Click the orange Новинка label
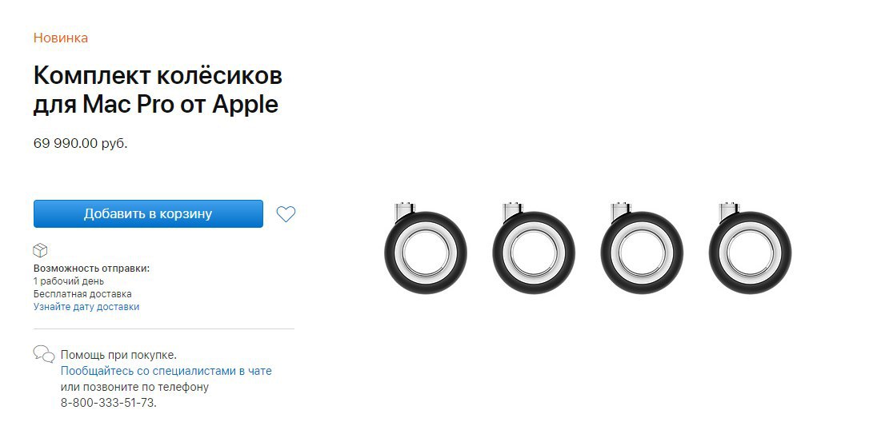The image size is (885, 430). (60, 38)
